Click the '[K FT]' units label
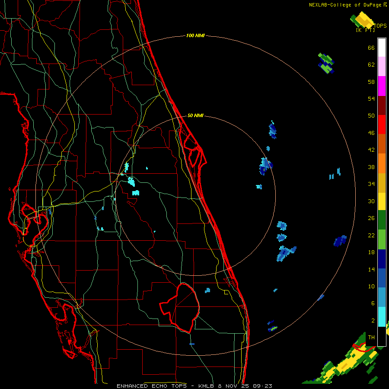Image resolution: width=389 pixels, height=389 pixels. point(365,30)
